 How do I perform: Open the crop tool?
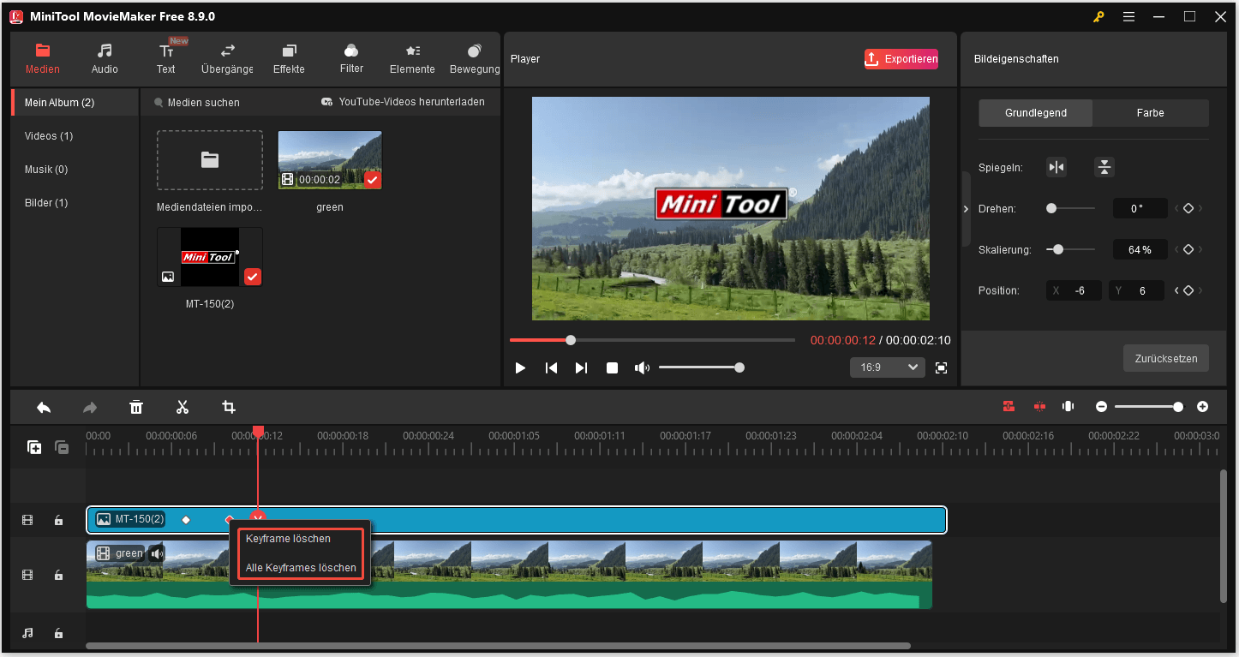pyautogui.click(x=229, y=407)
